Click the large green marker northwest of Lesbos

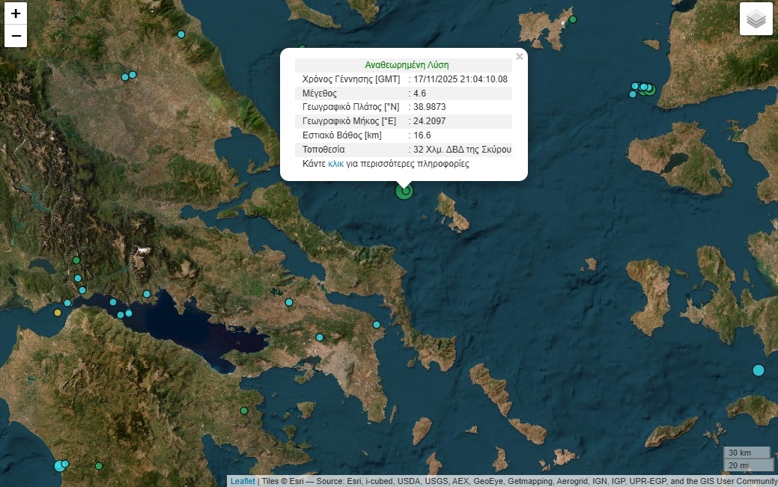[649, 90]
